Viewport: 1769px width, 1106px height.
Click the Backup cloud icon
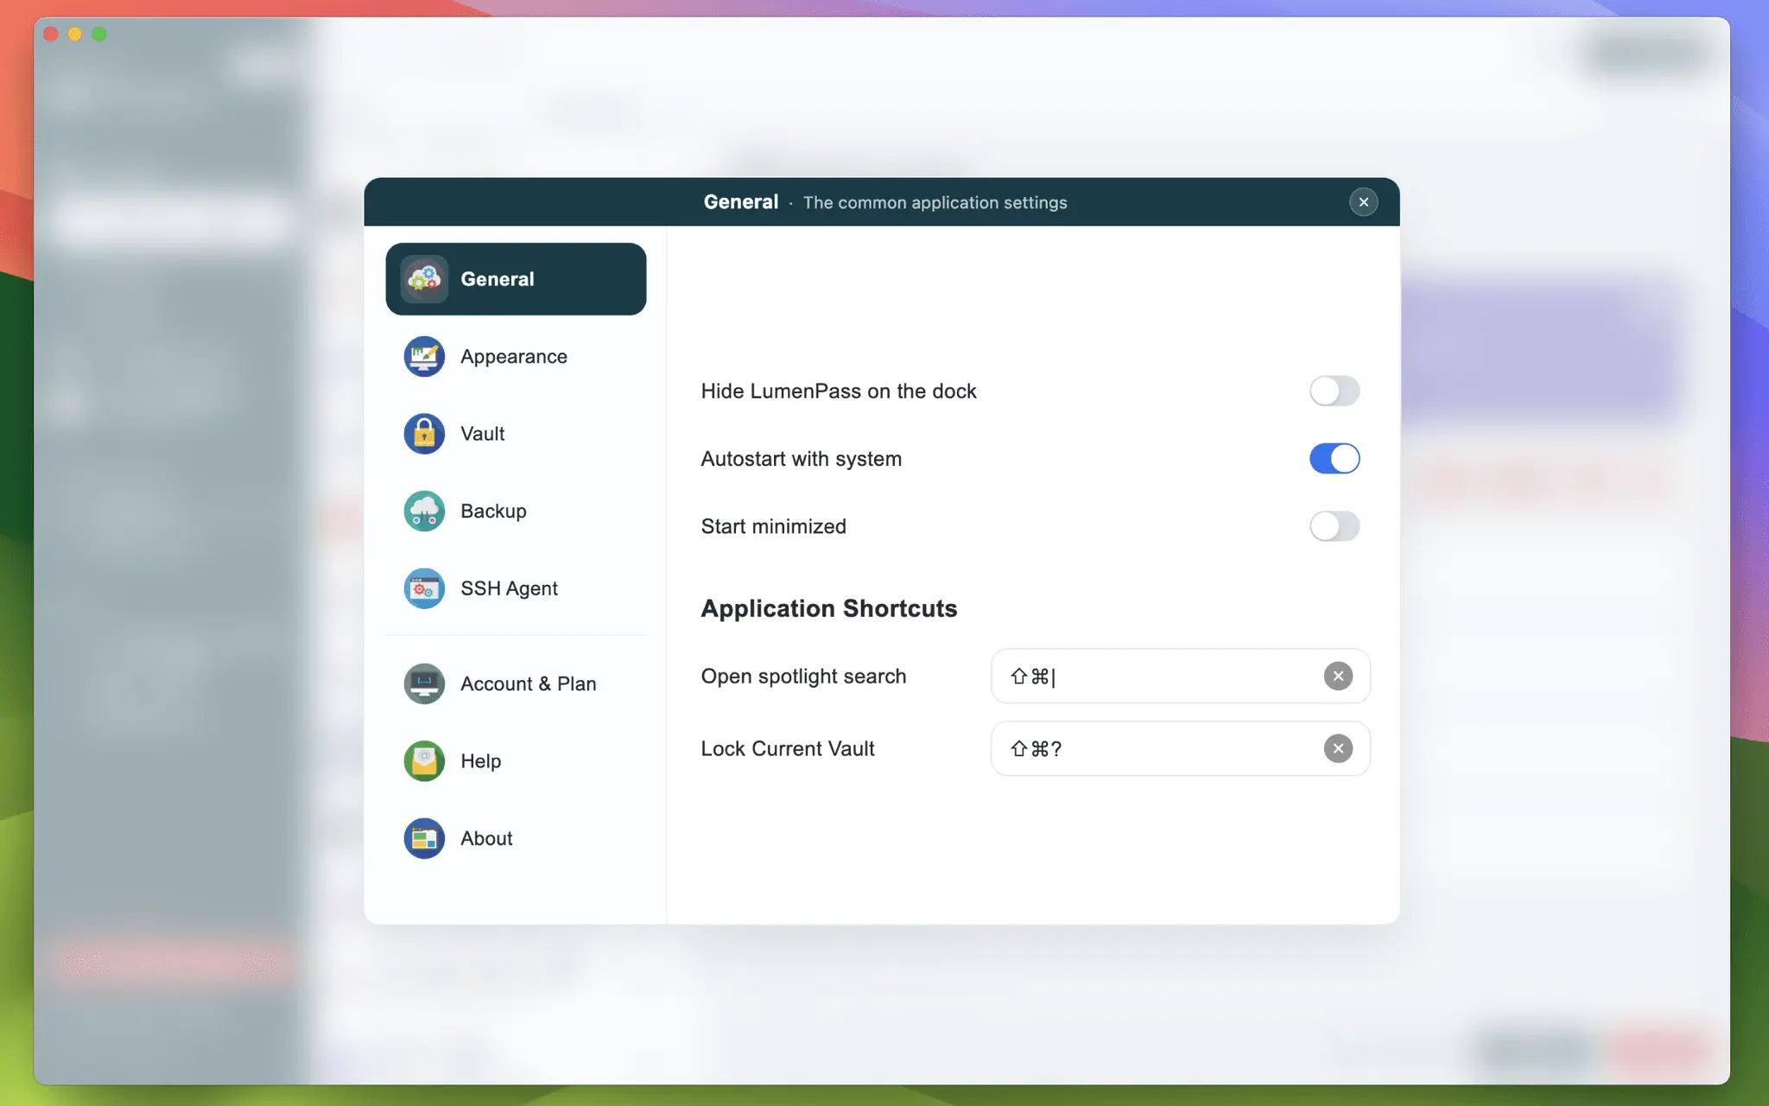coord(424,511)
